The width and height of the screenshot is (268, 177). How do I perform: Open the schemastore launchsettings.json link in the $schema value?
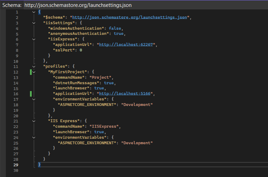tap(130, 17)
